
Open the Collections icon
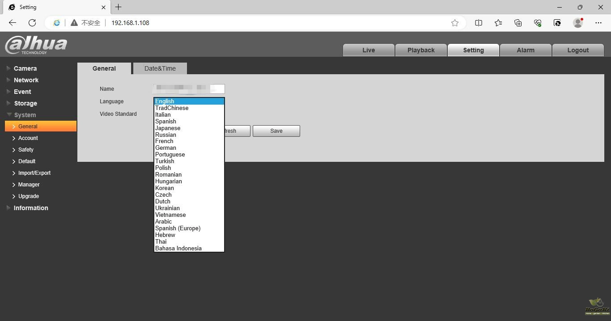pos(518,23)
